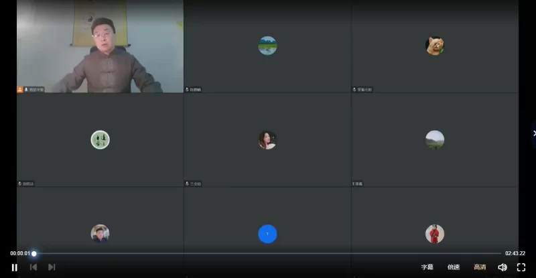Screen dimensions: 536x278
Task: Seek to the middle of the progress bar
Action: pos(267,253)
